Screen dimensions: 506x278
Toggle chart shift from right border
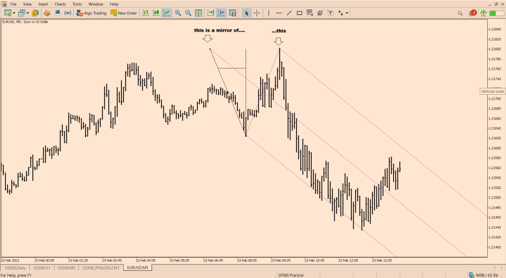pyautogui.click(x=222, y=13)
